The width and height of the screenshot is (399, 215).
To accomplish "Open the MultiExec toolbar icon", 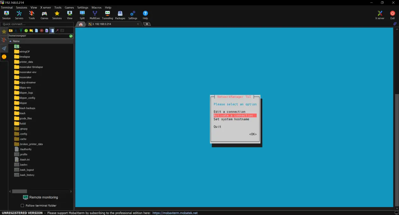I will [x=95, y=15].
